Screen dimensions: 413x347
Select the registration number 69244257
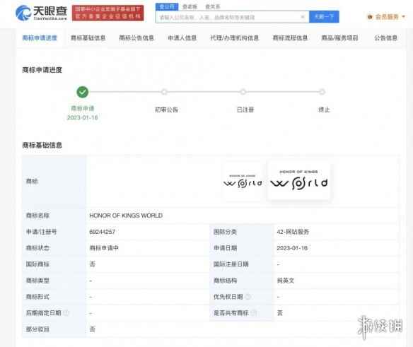click(x=103, y=232)
